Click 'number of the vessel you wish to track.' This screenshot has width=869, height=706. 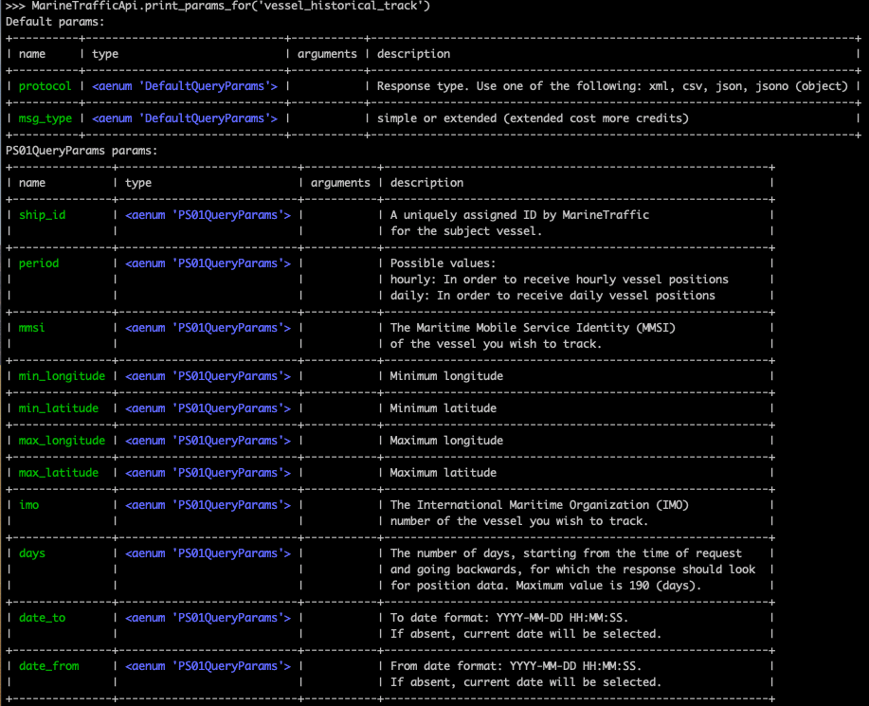pos(519,521)
